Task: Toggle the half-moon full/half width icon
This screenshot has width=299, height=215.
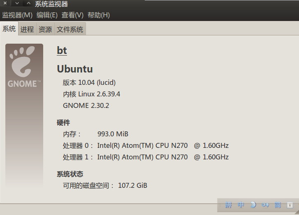Action: 253,205
